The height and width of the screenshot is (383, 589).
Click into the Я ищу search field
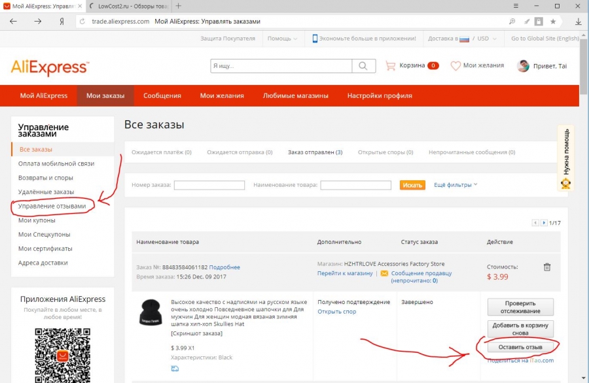pyautogui.click(x=281, y=66)
